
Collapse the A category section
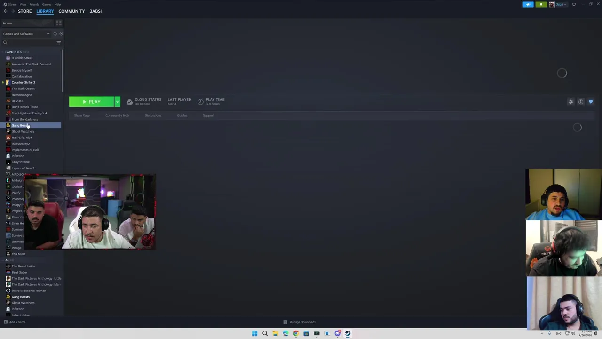pos(3,260)
